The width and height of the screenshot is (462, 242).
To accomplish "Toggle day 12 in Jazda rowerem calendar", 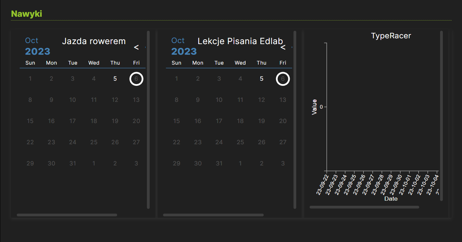I will point(115,100).
